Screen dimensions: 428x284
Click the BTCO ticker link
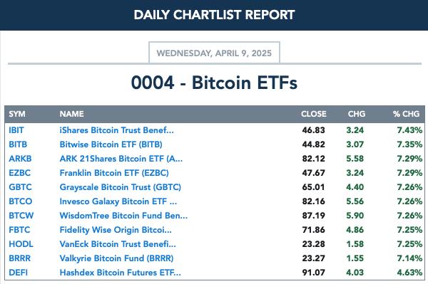pos(20,201)
